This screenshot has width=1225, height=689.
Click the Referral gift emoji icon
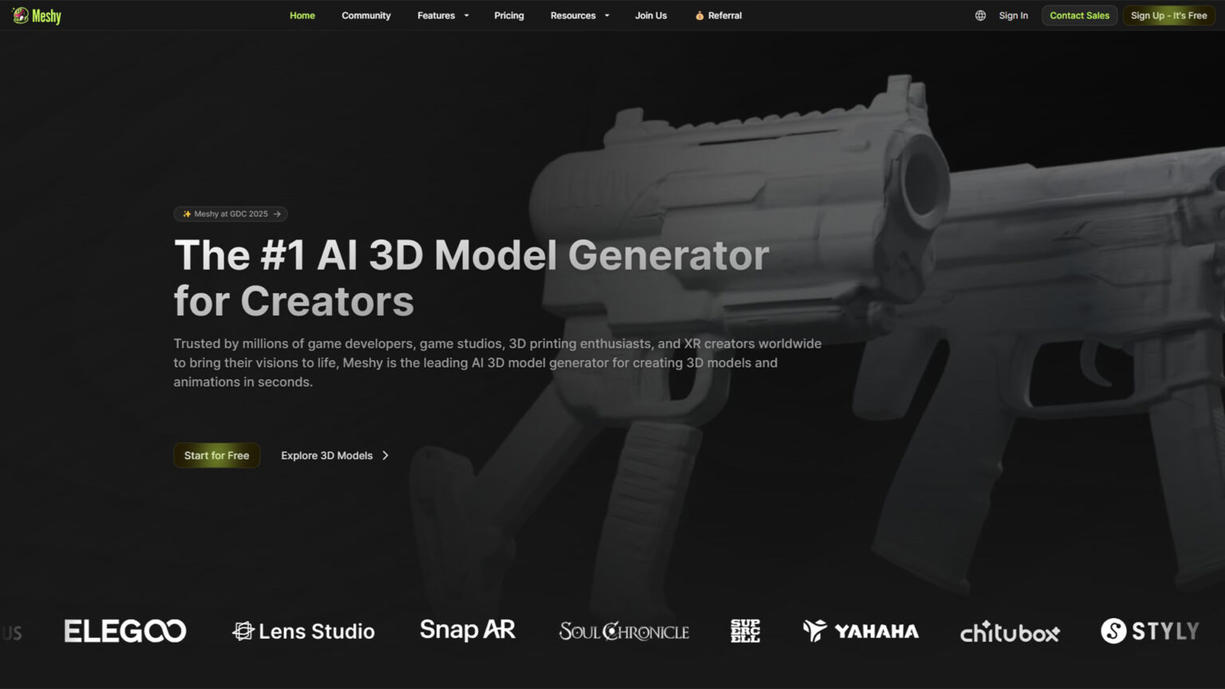click(x=699, y=15)
